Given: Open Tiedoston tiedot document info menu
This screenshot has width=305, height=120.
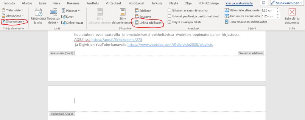Looking at the screenshot, I should pos(54,17).
